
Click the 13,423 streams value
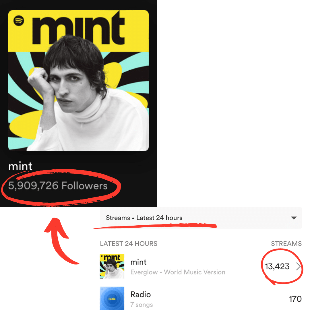click(277, 267)
